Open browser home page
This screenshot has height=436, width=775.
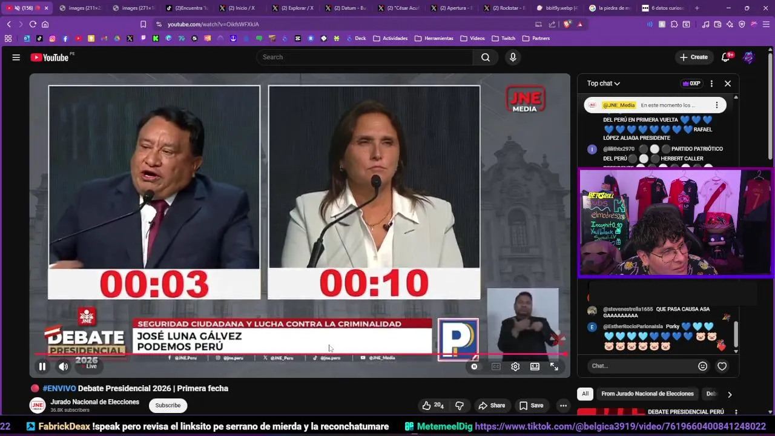tap(45, 24)
